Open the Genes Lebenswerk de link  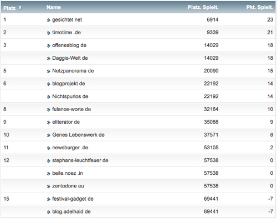(78, 135)
